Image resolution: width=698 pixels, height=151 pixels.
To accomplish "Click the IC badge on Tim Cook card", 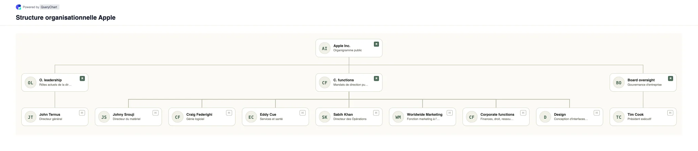I will point(670,113).
